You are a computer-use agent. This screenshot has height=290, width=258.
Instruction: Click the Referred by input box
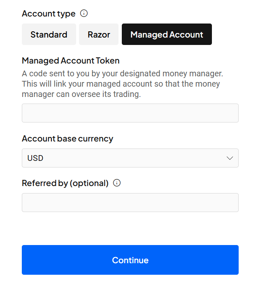pyautogui.click(x=130, y=203)
